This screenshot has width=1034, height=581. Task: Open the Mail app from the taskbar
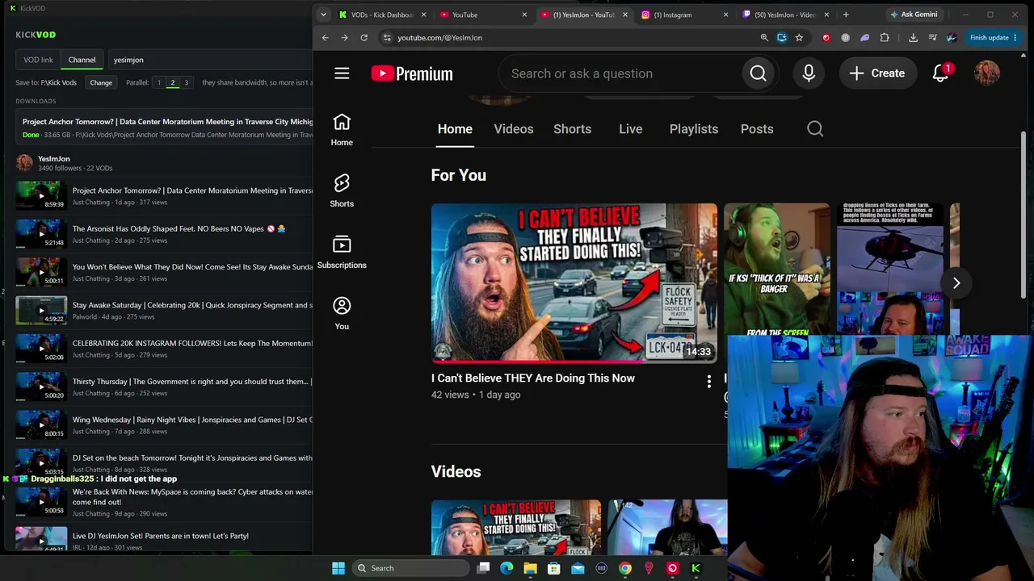tap(578, 568)
